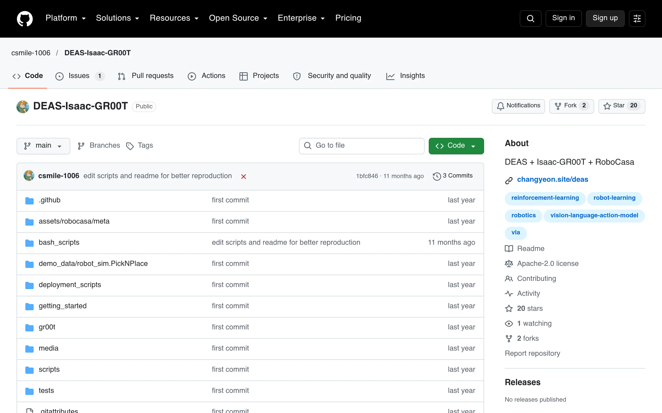Expand the Resources menu
Image resolution: width=662 pixels, height=413 pixels.
(174, 18)
